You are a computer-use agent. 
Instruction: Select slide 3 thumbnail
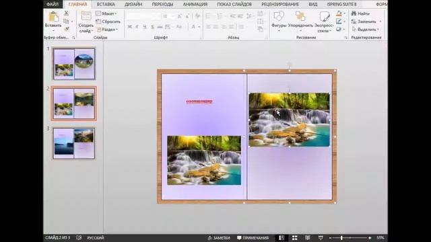(74, 143)
